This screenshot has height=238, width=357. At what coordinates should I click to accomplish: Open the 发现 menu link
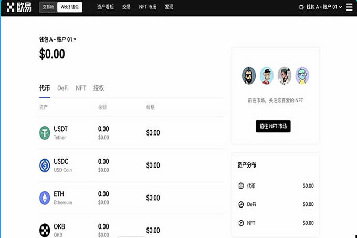coord(169,7)
